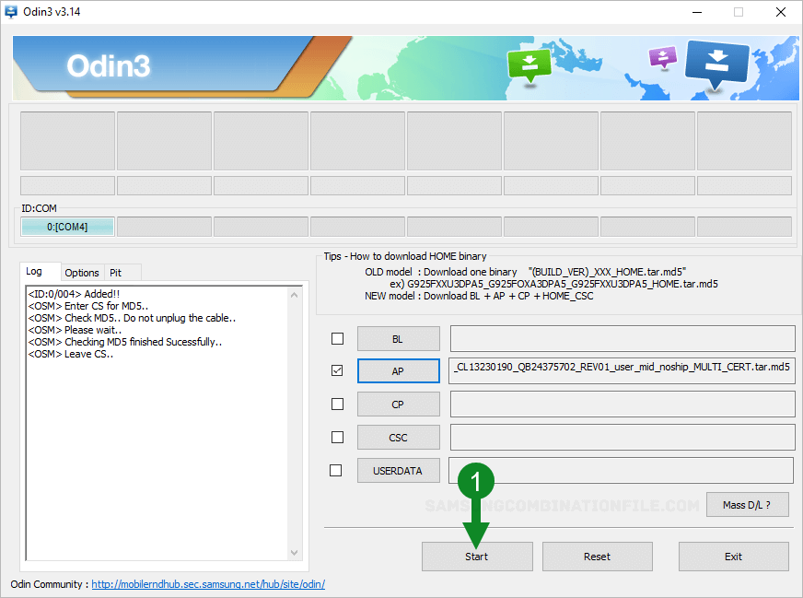Screen dimensions: 803x598
Task: Enable the CP checkbox
Action: click(337, 405)
